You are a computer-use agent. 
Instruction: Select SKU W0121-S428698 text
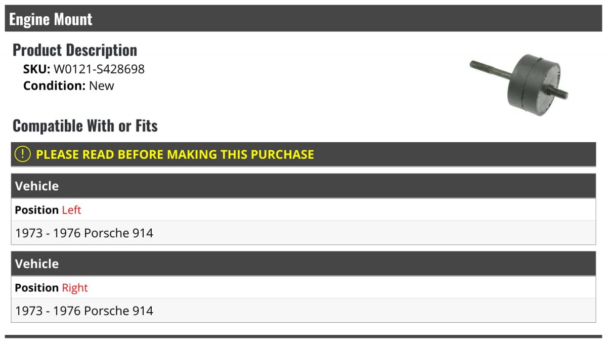click(84, 69)
